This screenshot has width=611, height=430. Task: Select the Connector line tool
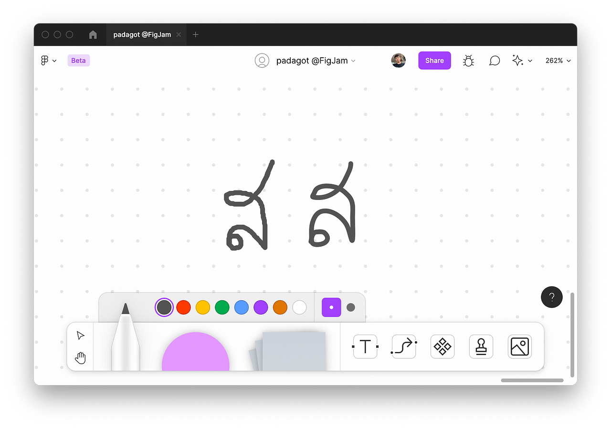coord(404,346)
